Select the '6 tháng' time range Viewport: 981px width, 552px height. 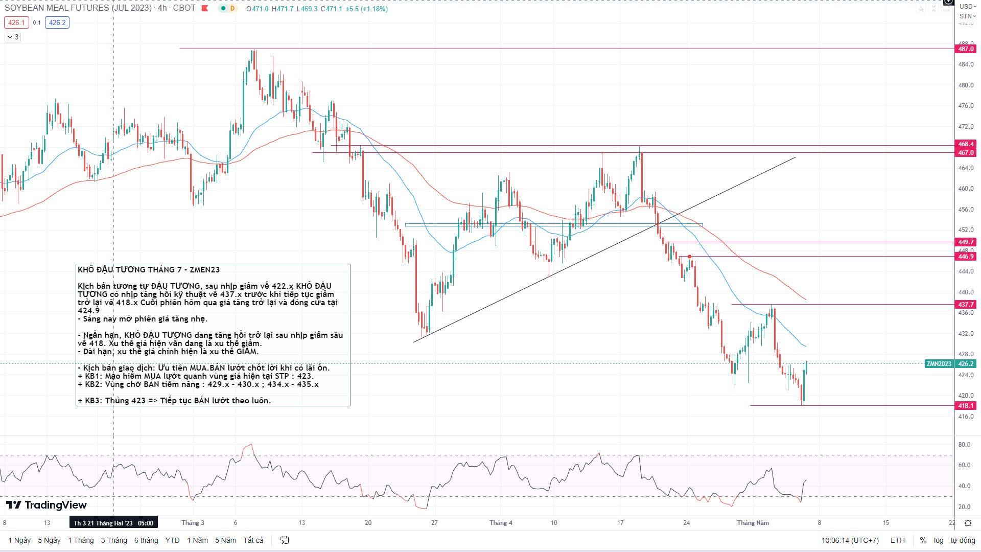pos(146,540)
